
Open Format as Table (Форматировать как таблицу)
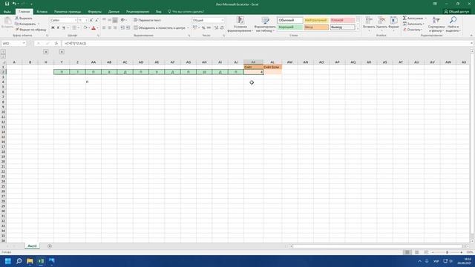pyautogui.click(x=265, y=24)
